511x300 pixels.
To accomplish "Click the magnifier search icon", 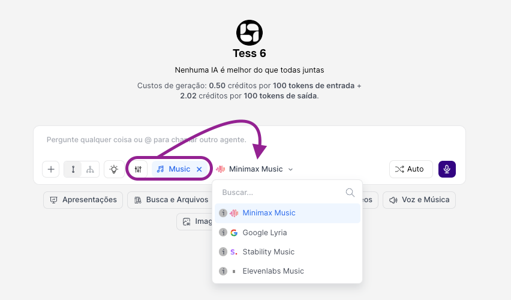I will point(350,193).
